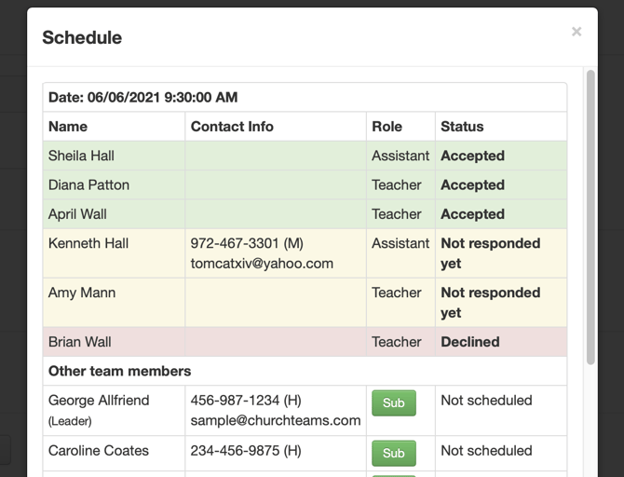Close the Schedule dialog with the X
Image resolution: width=624 pixels, height=477 pixels.
pyautogui.click(x=577, y=32)
